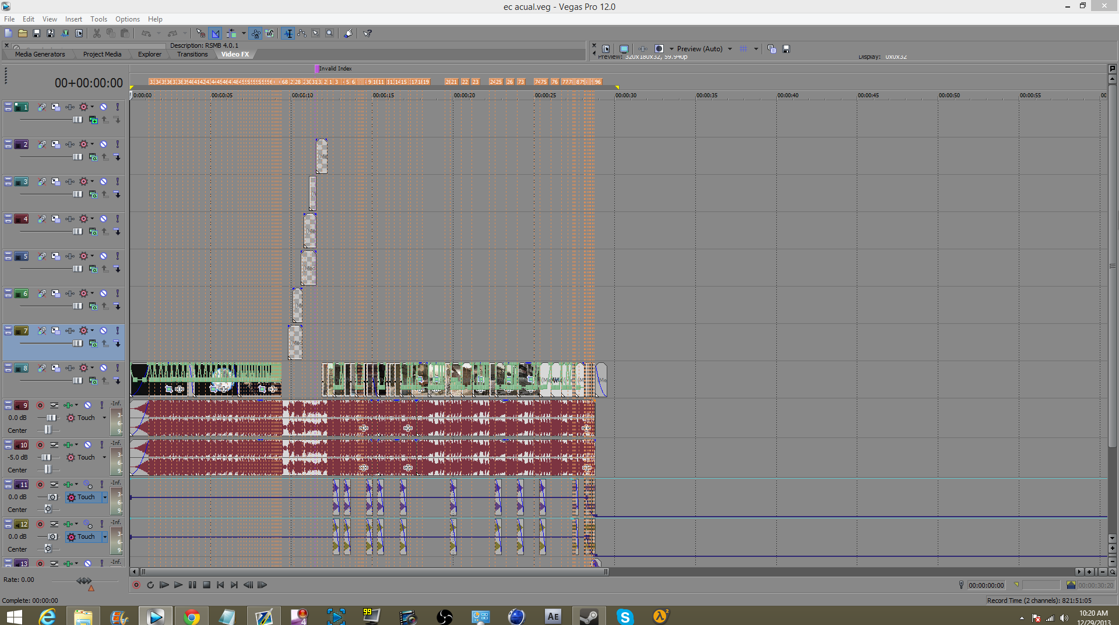The width and height of the screenshot is (1119, 625).
Task: Open the project Properties toolbar icon
Action: point(79,33)
